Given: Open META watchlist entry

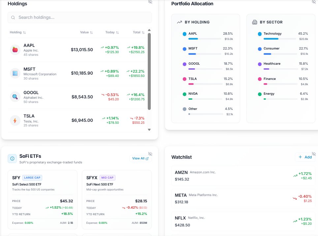Looking at the screenshot, I should 243,198.
